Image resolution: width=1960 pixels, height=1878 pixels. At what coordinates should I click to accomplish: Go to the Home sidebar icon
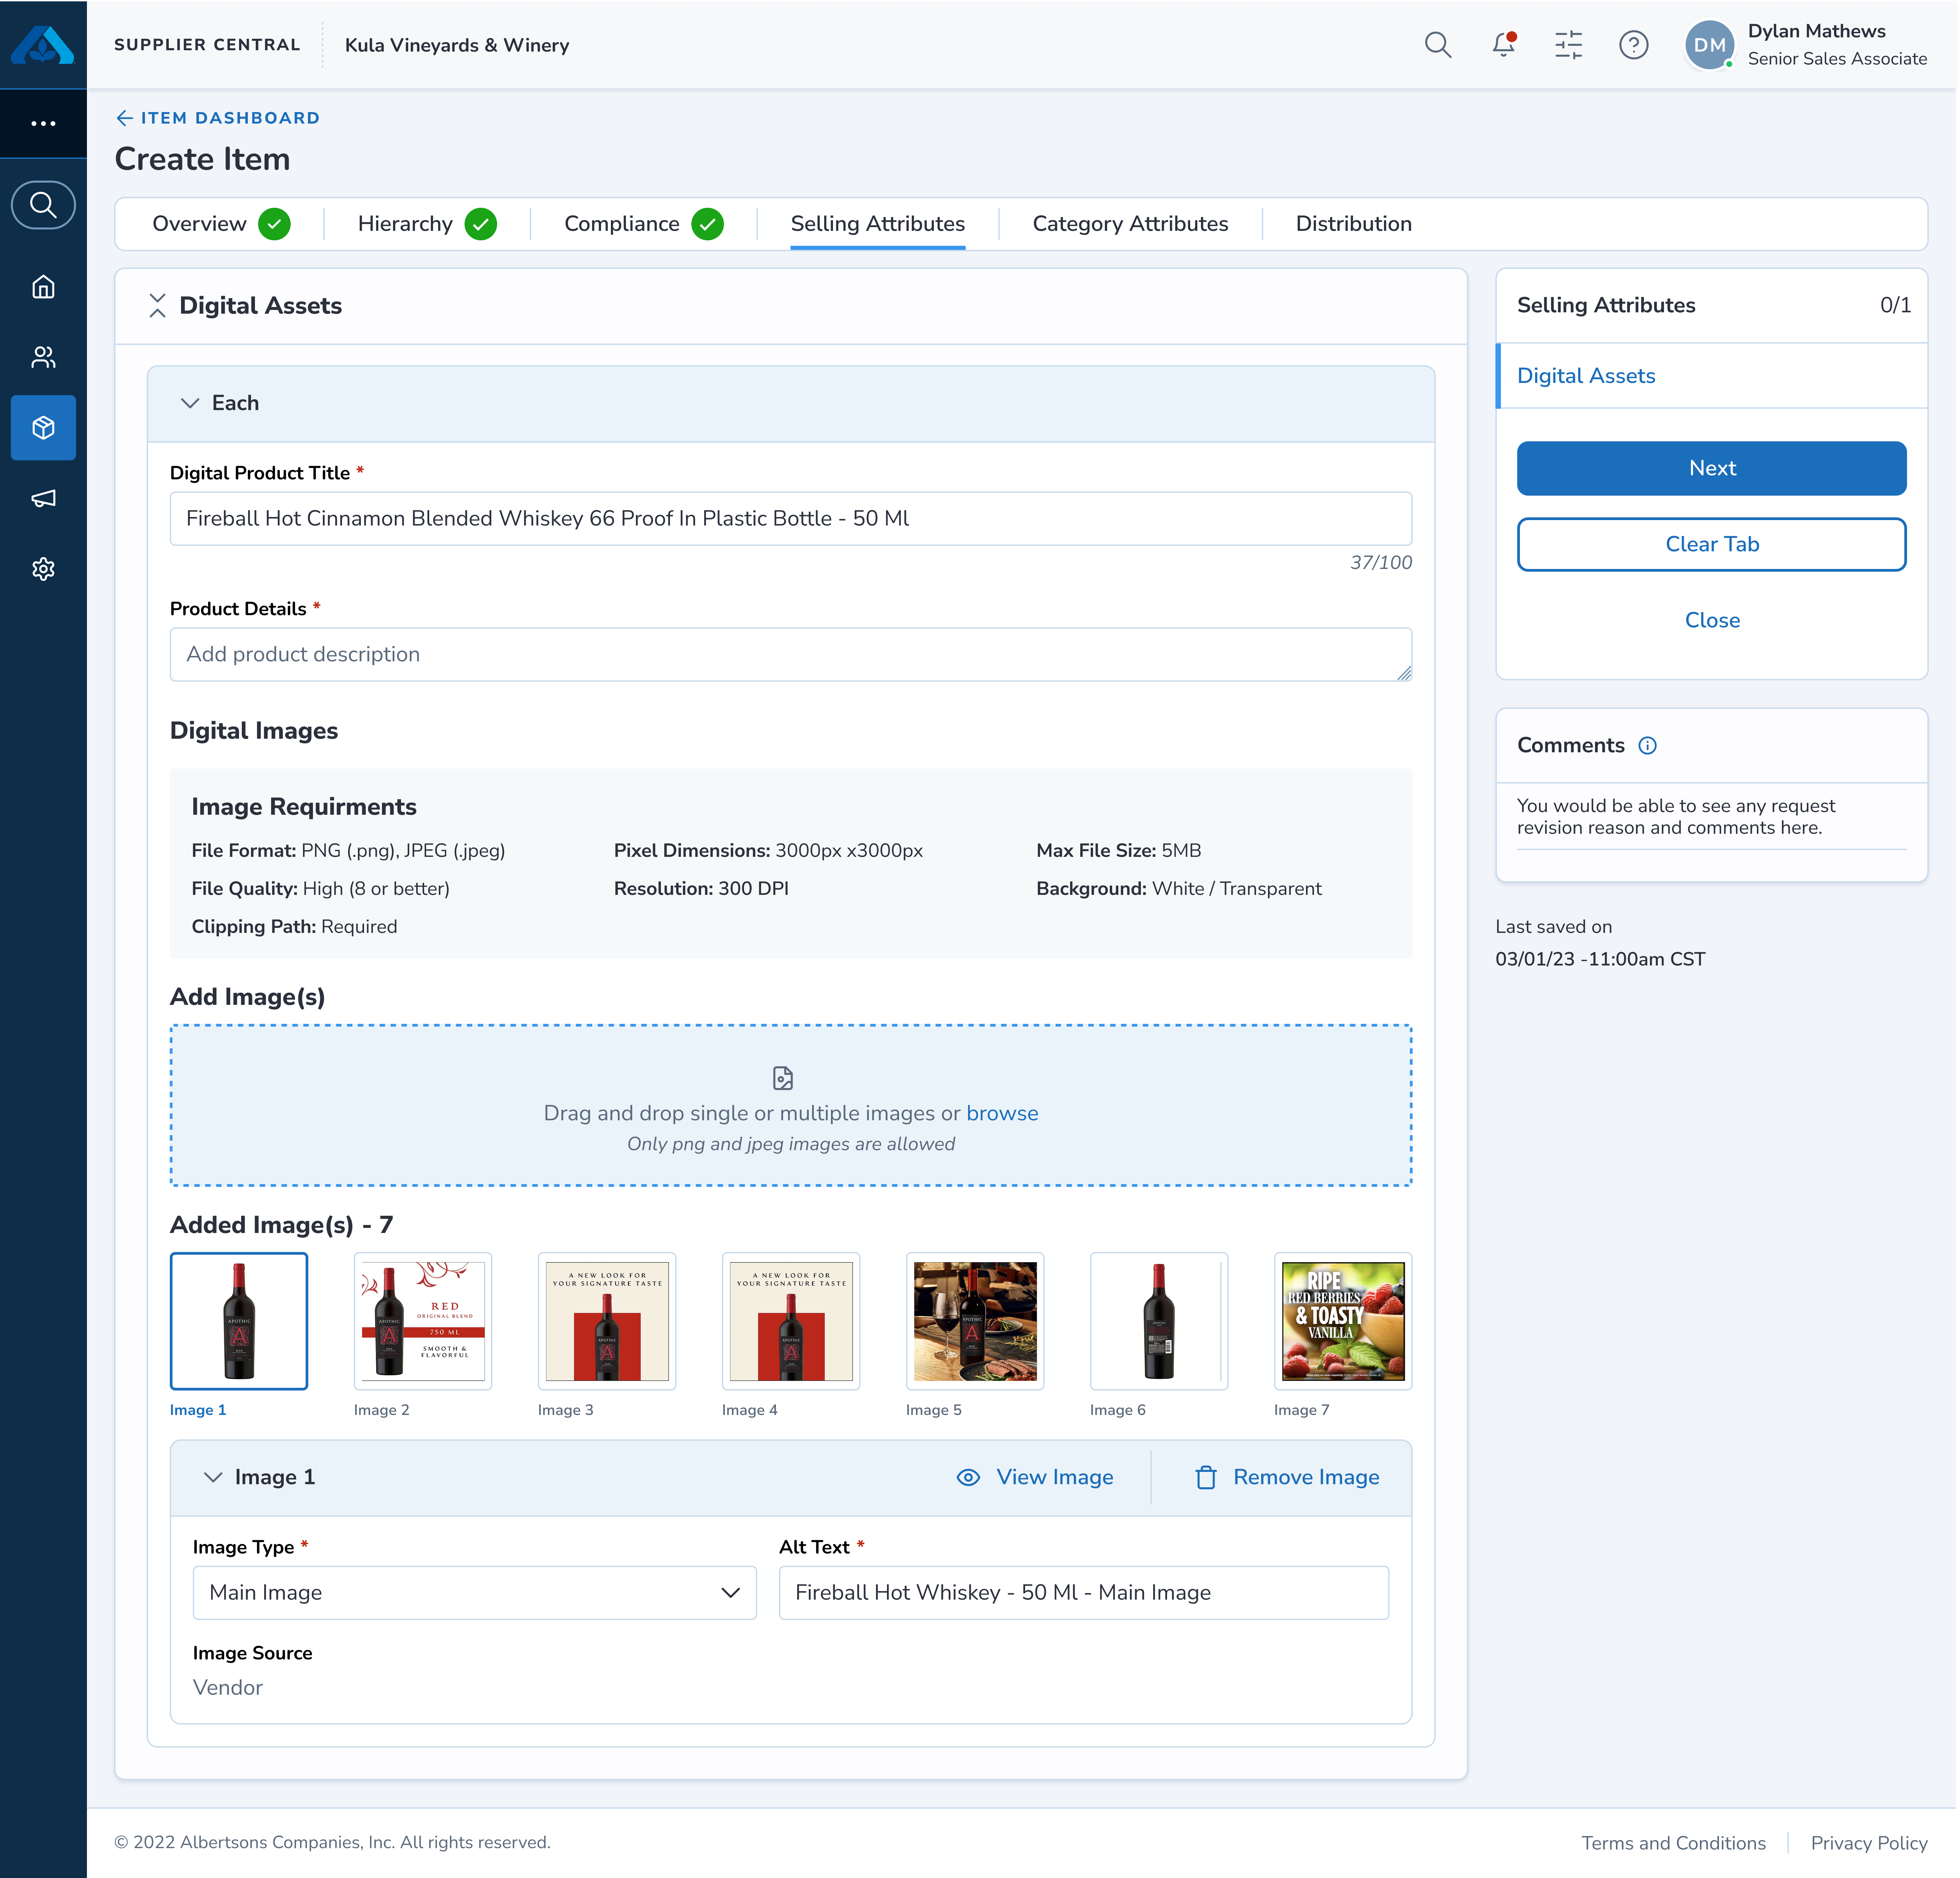point(43,287)
